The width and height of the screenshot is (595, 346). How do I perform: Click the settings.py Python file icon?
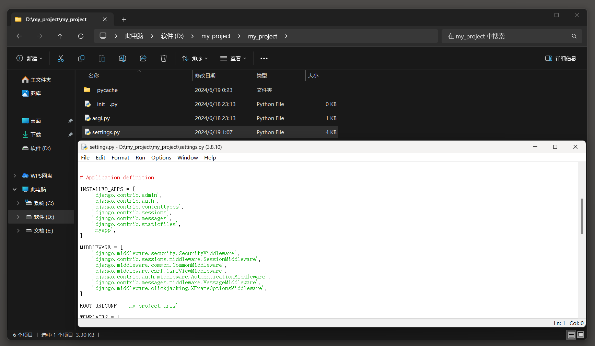tap(87, 132)
